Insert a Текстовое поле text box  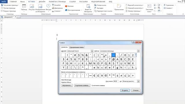(149, 8)
